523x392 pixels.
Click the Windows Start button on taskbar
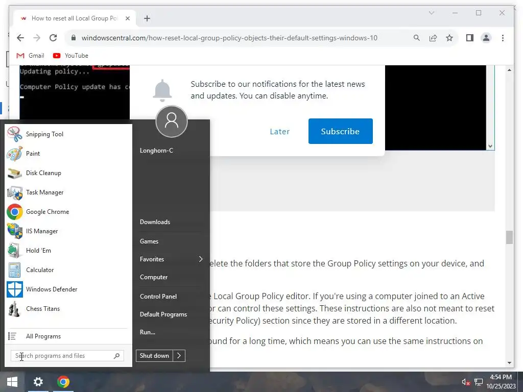coord(12,382)
